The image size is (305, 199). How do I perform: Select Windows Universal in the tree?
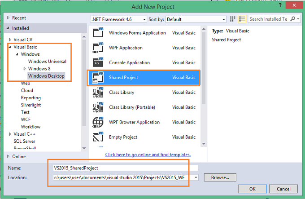[x=47, y=62]
